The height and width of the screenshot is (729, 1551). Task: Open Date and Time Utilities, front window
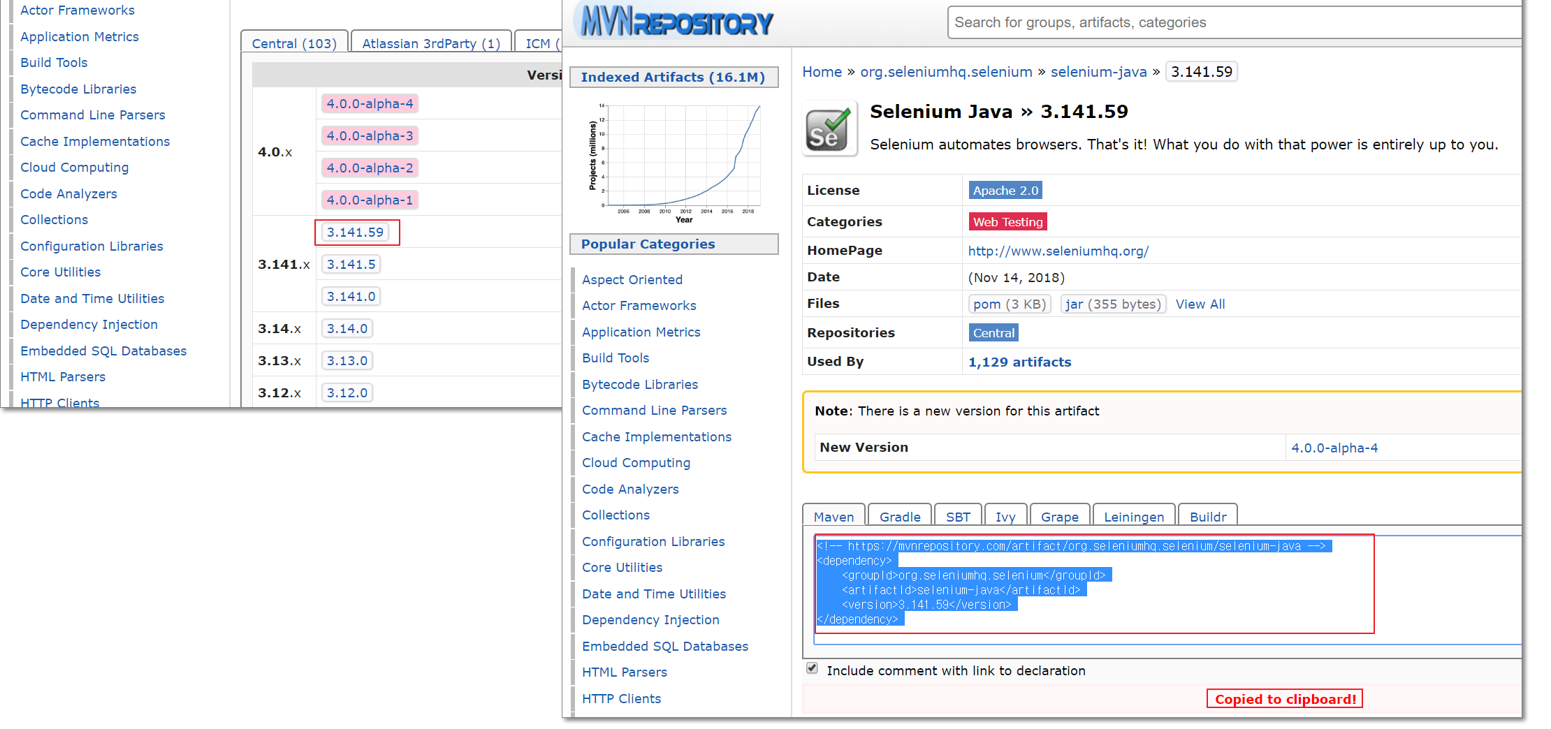click(x=654, y=594)
